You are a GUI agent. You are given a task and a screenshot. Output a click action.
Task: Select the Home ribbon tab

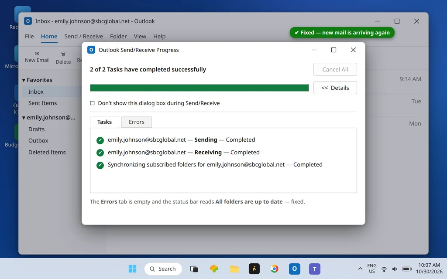point(49,37)
